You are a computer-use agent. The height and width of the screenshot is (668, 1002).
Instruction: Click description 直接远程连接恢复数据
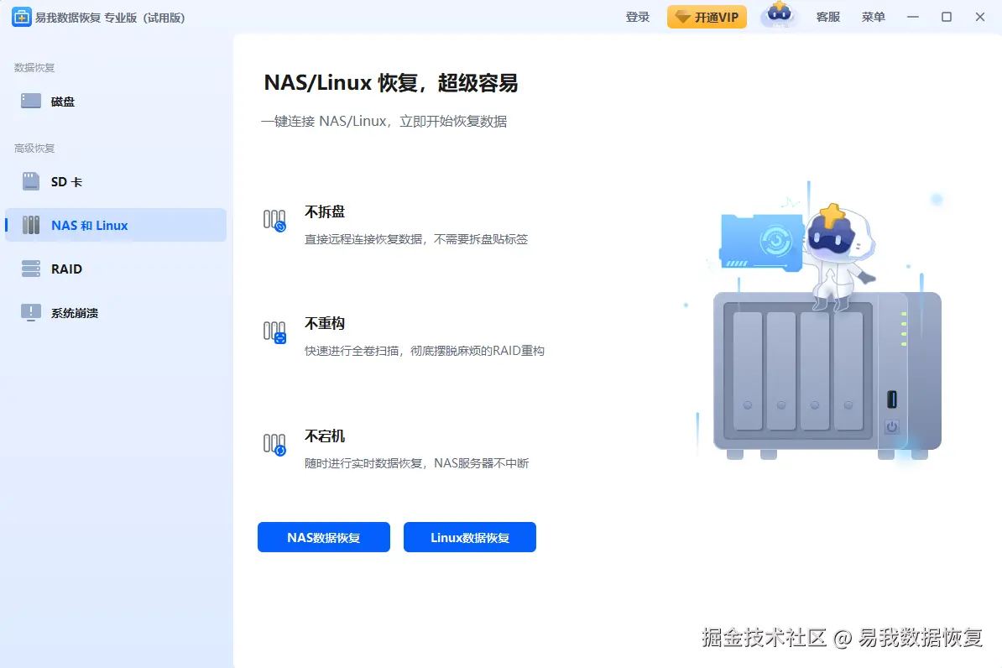416,239
